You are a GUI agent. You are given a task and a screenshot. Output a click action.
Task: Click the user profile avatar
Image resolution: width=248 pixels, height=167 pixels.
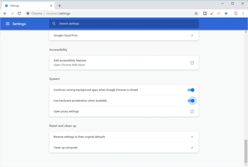click(x=236, y=13)
